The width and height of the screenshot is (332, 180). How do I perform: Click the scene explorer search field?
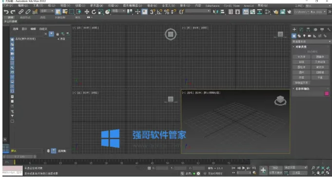click(x=27, y=34)
